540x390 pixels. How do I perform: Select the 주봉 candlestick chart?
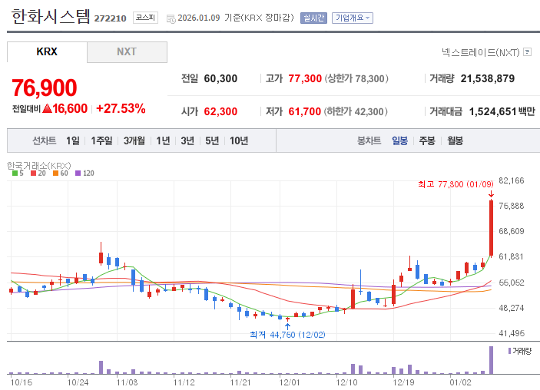pyautogui.click(x=427, y=140)
